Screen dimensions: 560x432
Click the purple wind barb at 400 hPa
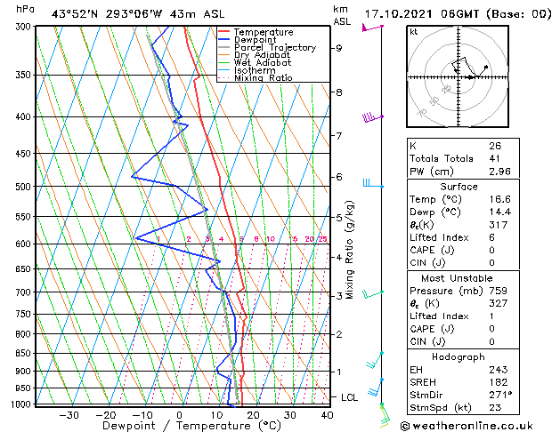coord(373,117)
